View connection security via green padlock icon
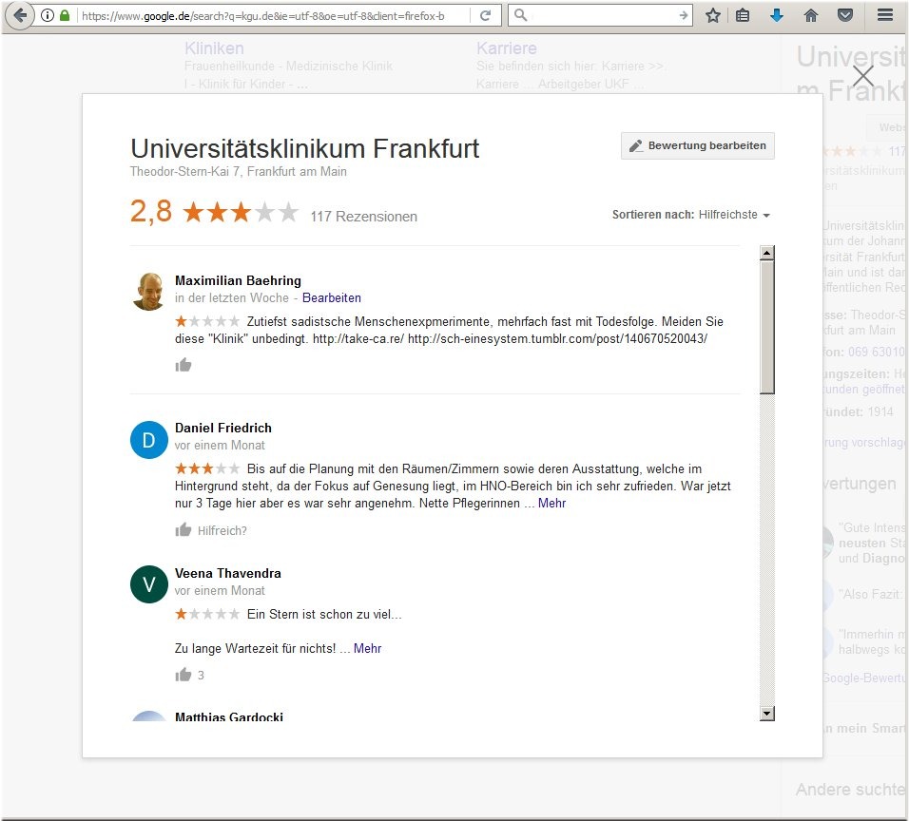The image size is (909, 821). [x=65, y=15]
